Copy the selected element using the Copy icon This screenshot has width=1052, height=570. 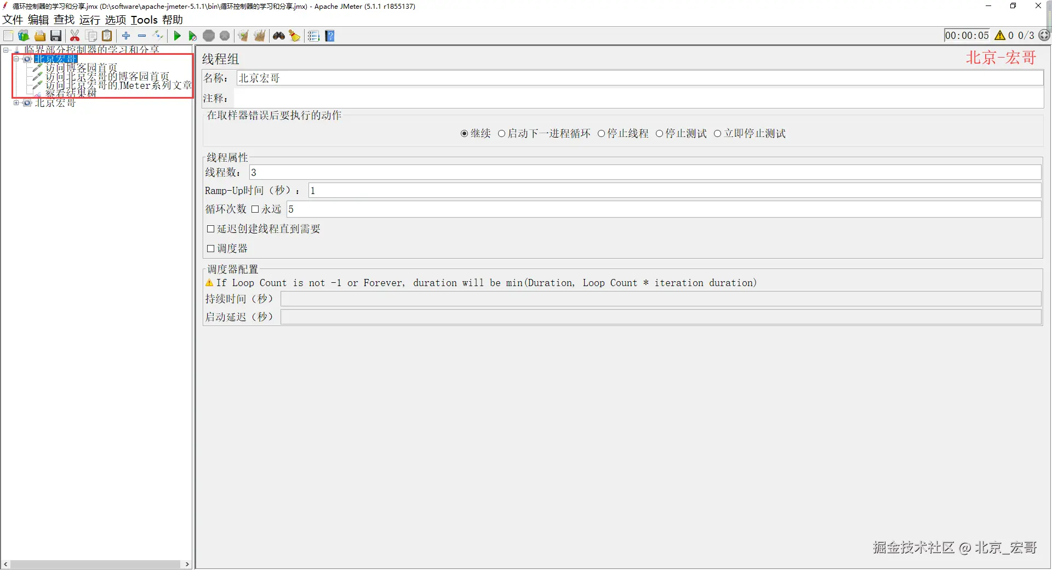[x=92, y=36]
